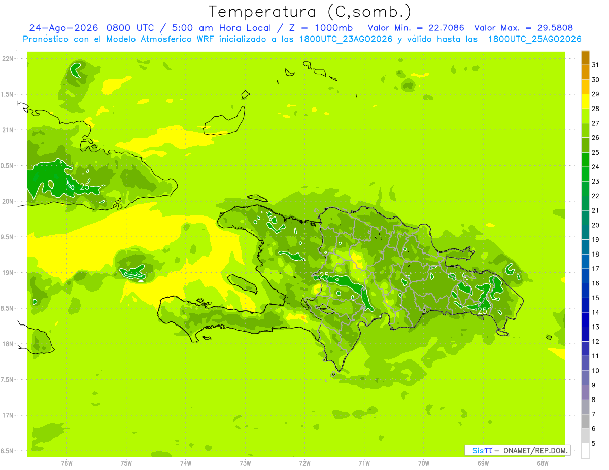The width and height of the screenshot is (609, 470).
Task: Click the gray swatch between 6 and 7
Action: 585,421
